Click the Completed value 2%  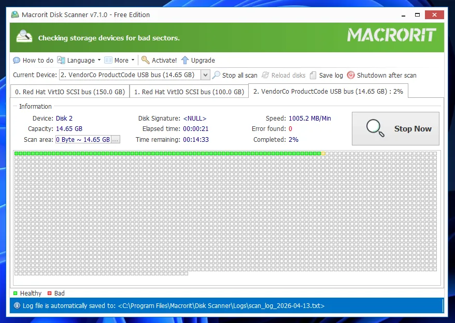(293, 139)
